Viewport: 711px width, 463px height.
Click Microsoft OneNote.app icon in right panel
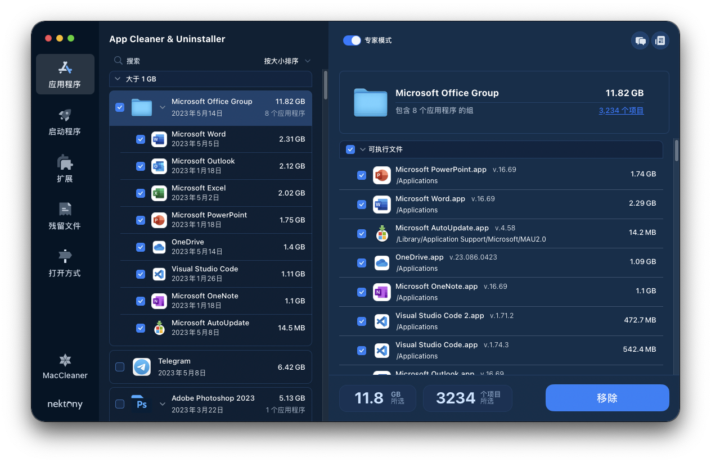point(382,292)
